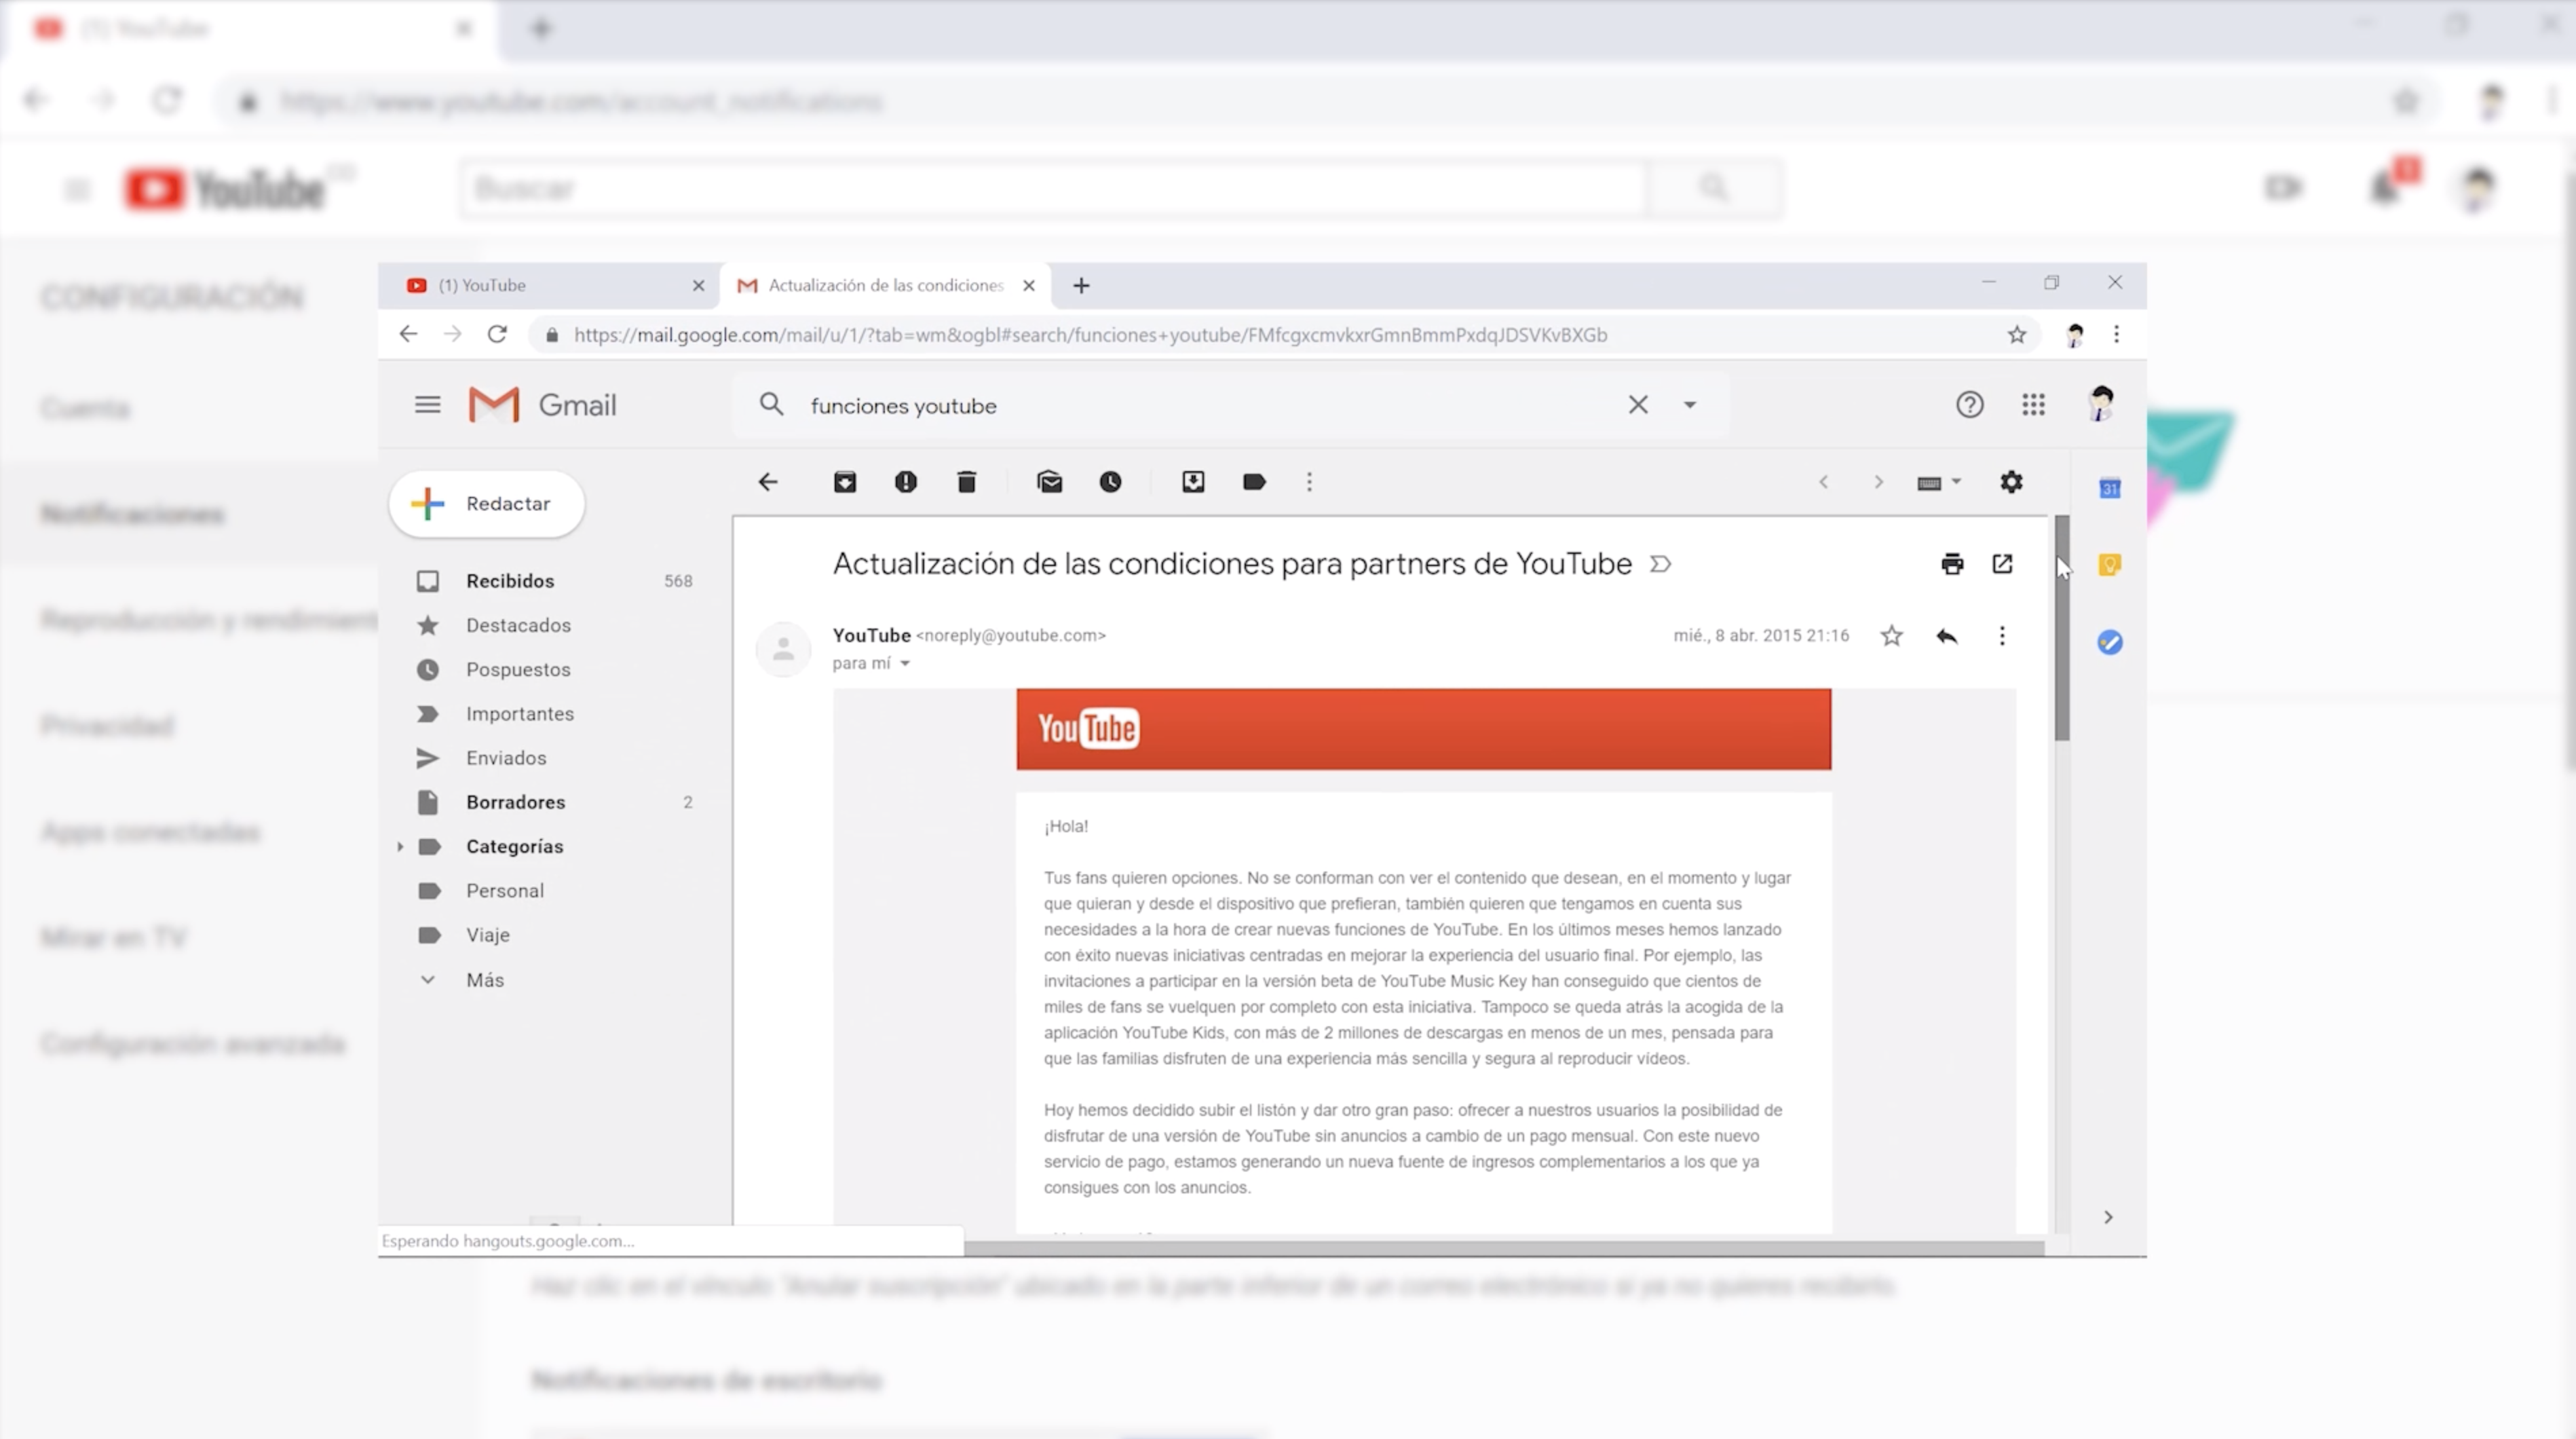Go back to search results arrow
This screenshot has width=2576, height=1439.
[x=767, y=482]
